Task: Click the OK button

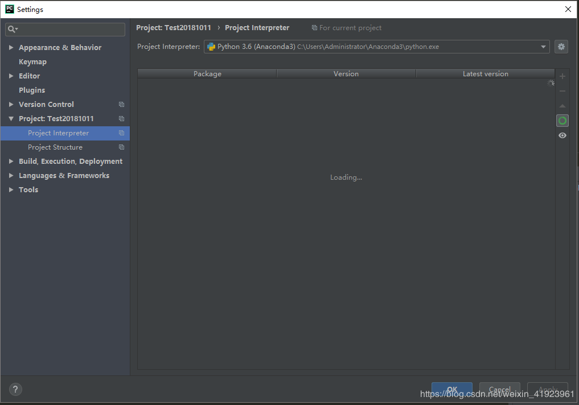Action: pos(452,390)
